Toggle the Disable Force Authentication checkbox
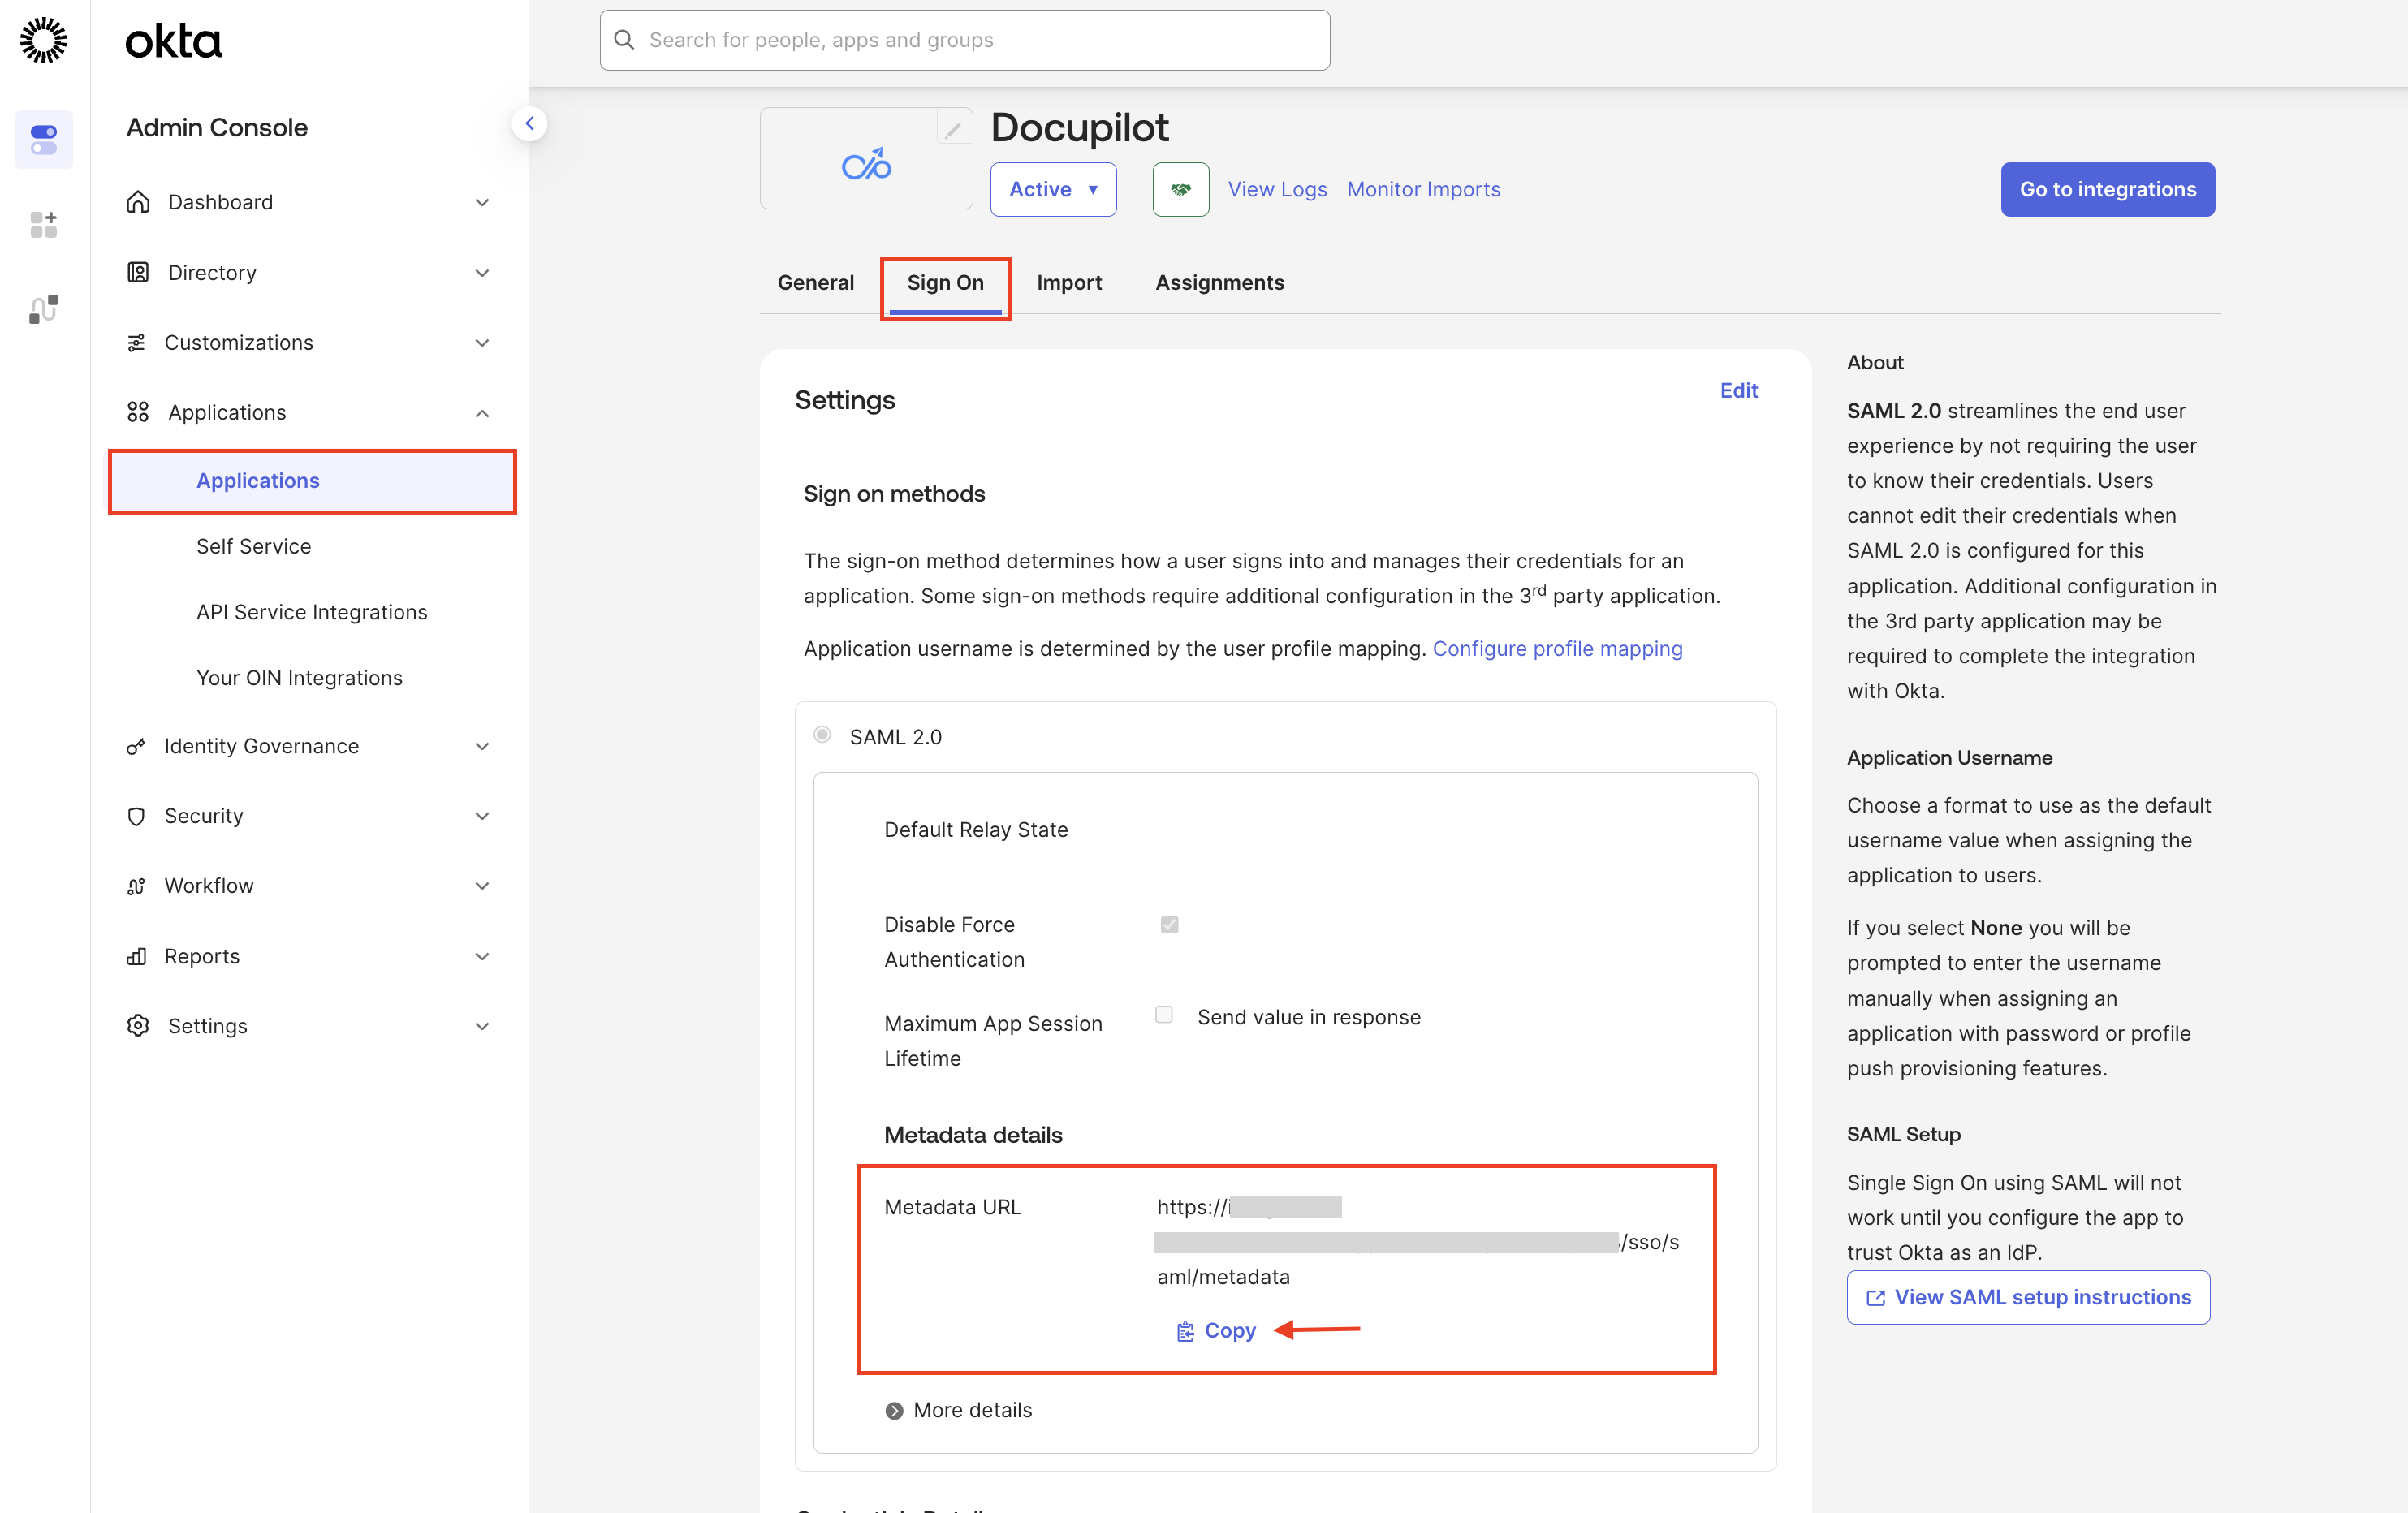Viewport: 2408px width, 1513px height. point(1168,924)
